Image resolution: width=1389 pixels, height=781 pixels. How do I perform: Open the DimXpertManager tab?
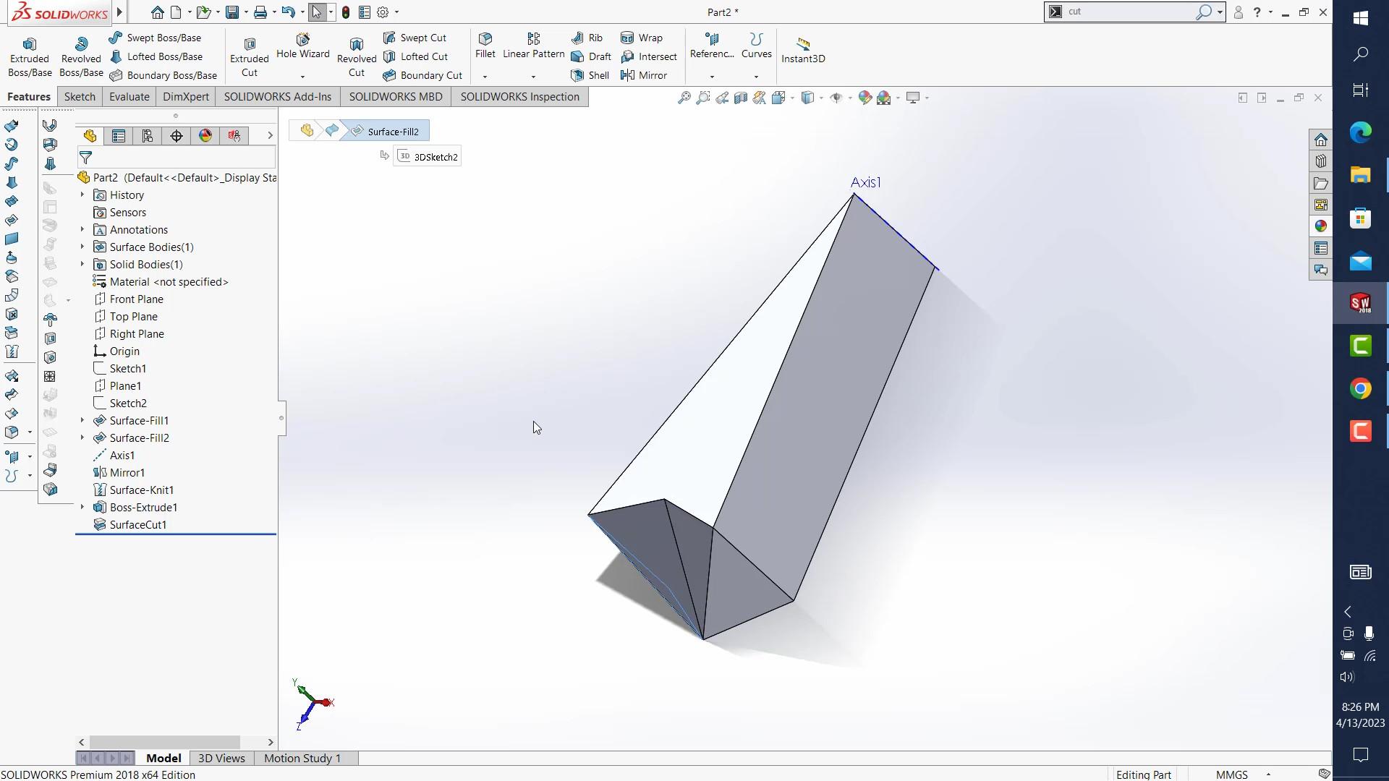pos(177,136)
